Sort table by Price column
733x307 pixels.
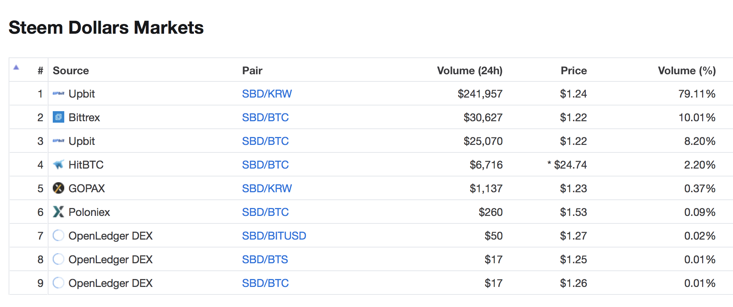574,71
